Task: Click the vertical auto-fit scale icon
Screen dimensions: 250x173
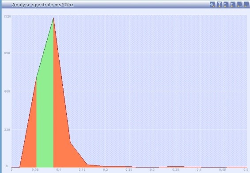Action: [x=220, y=4]
